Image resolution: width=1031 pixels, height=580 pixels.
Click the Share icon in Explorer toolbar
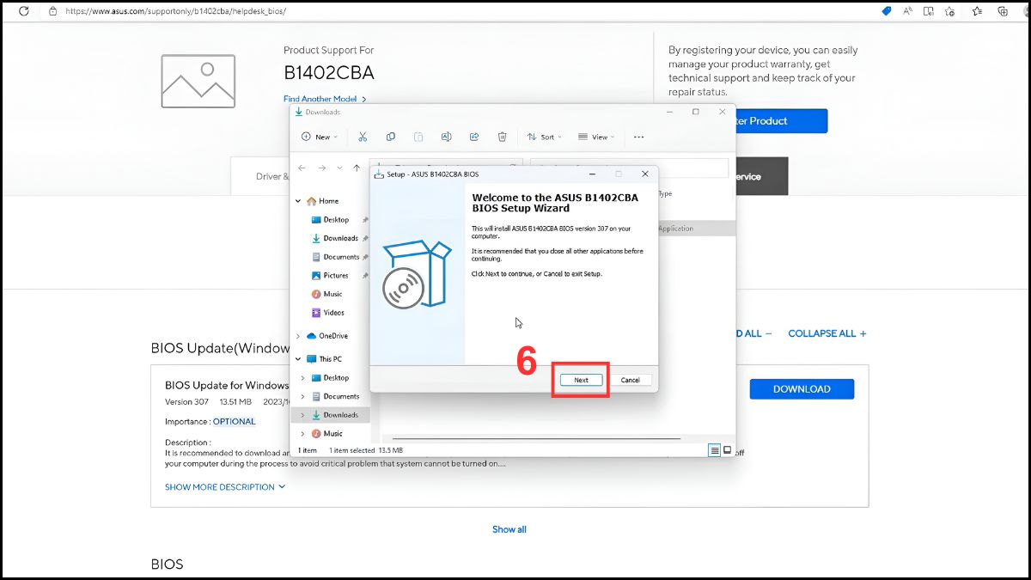pos(473,137)
